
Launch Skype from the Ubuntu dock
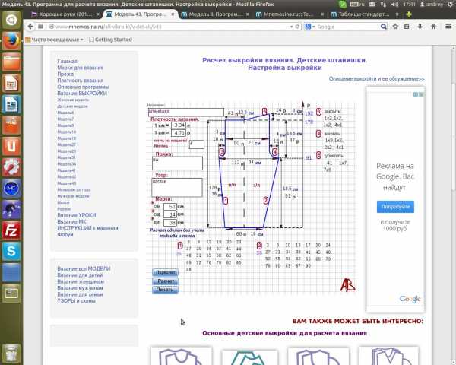click(11, 250)
